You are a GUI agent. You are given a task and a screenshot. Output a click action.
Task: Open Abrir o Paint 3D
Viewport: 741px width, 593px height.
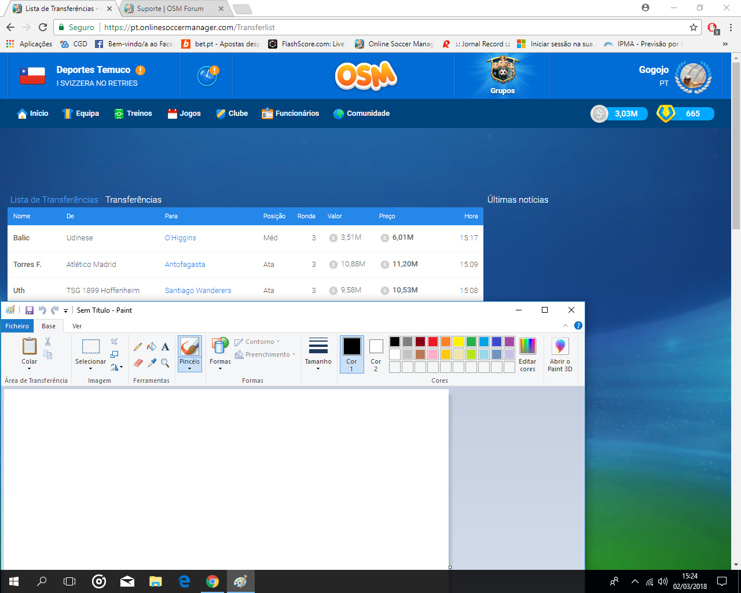coord(560,354)
